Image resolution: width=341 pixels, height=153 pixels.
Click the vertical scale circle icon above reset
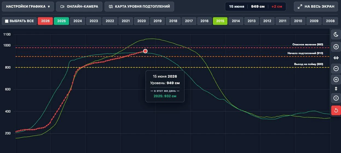pos(336,98)
